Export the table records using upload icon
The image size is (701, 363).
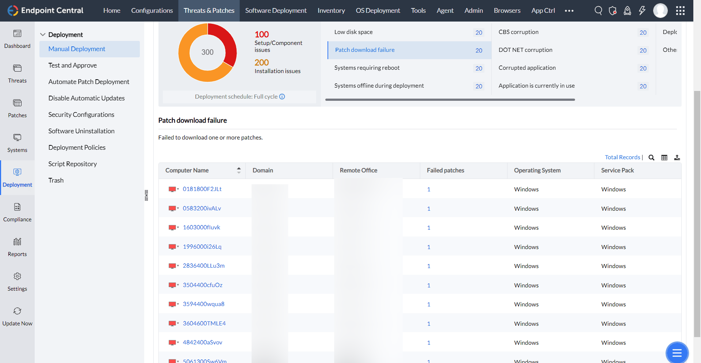[x=677, y=157]
